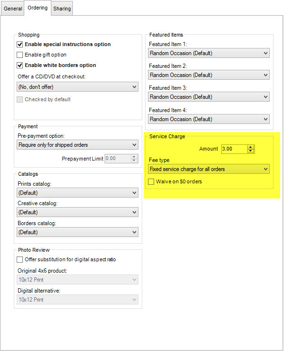Viewport: 284px width, 351px height.
Task: Decrease Service Charge amount with down arrow
Action: point(251,151)
